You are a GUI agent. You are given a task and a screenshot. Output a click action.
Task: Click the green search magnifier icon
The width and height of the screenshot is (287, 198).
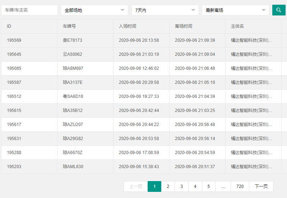(278, 10)
